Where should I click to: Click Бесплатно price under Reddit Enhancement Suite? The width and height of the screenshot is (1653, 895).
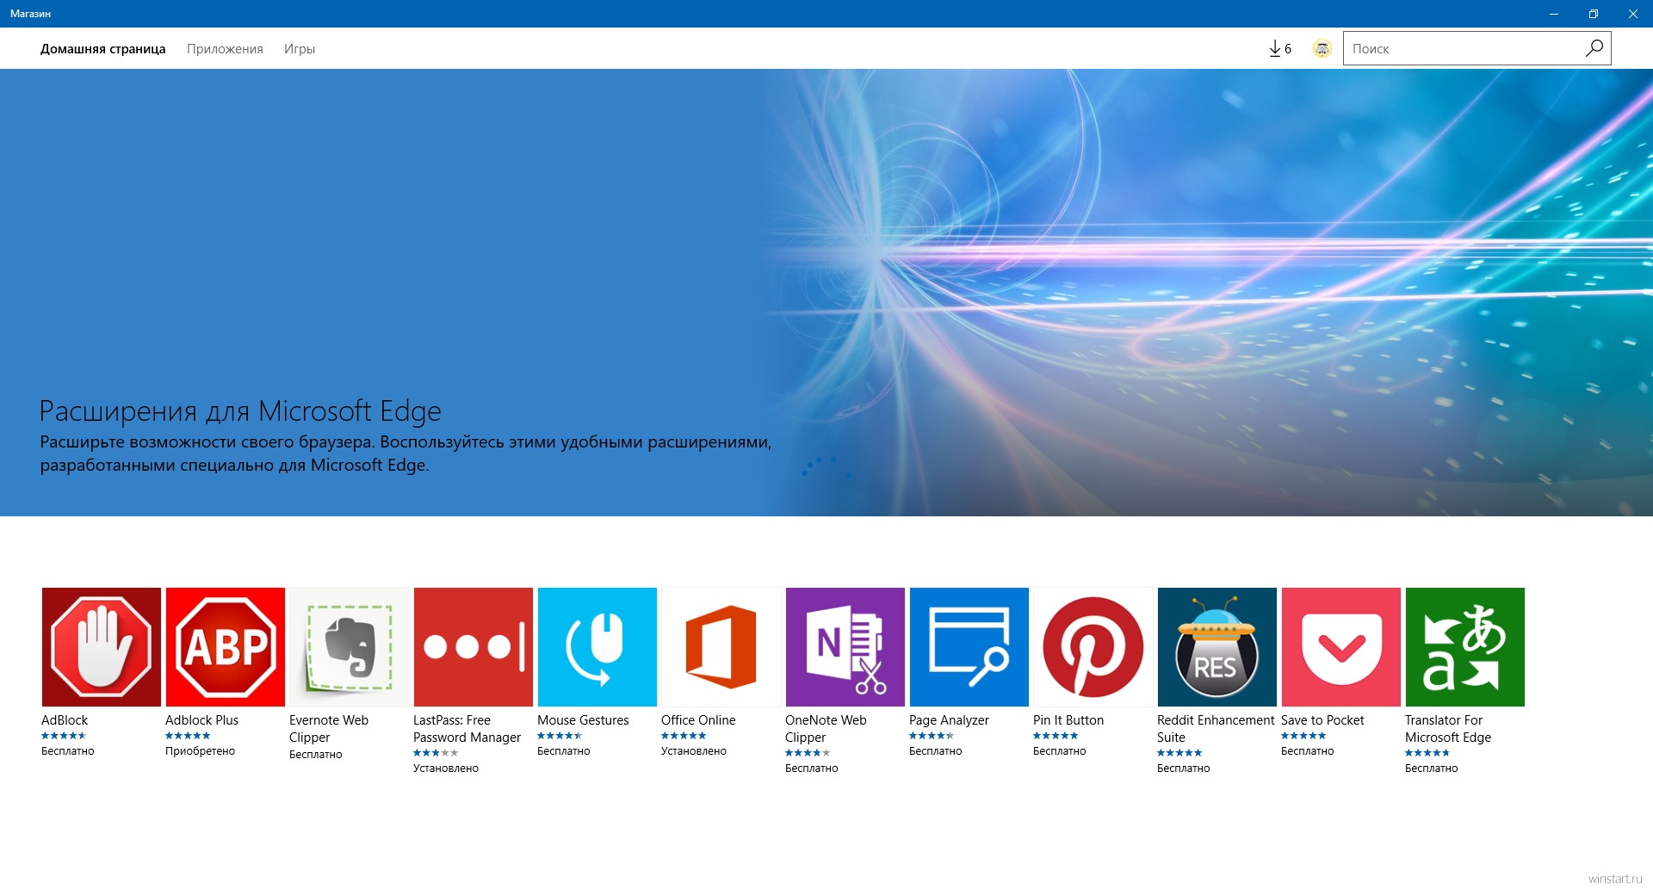pos(1184,768)
